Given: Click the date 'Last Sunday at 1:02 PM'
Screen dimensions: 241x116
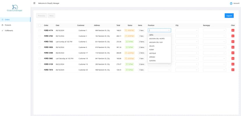Looking at the screenshot, I should click(x=64, y=42).
